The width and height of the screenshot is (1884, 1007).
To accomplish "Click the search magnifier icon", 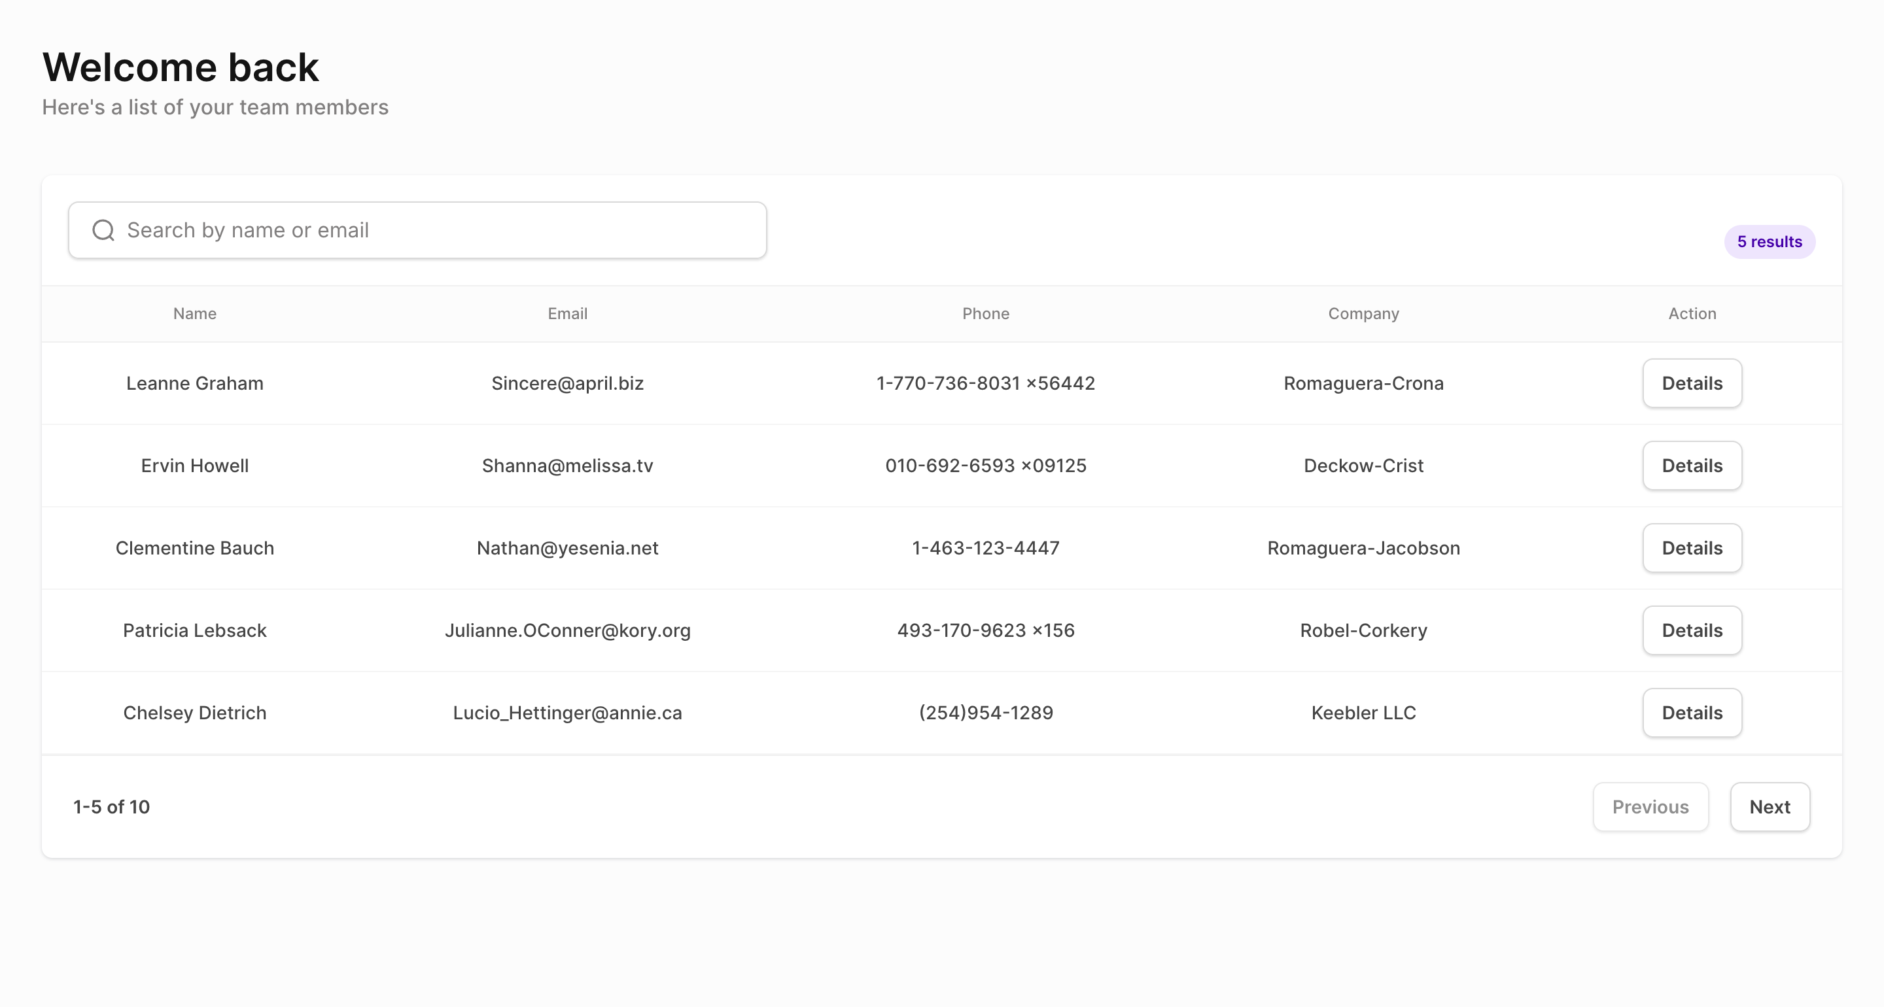I will pyautogui.click(x=103, y=230).
